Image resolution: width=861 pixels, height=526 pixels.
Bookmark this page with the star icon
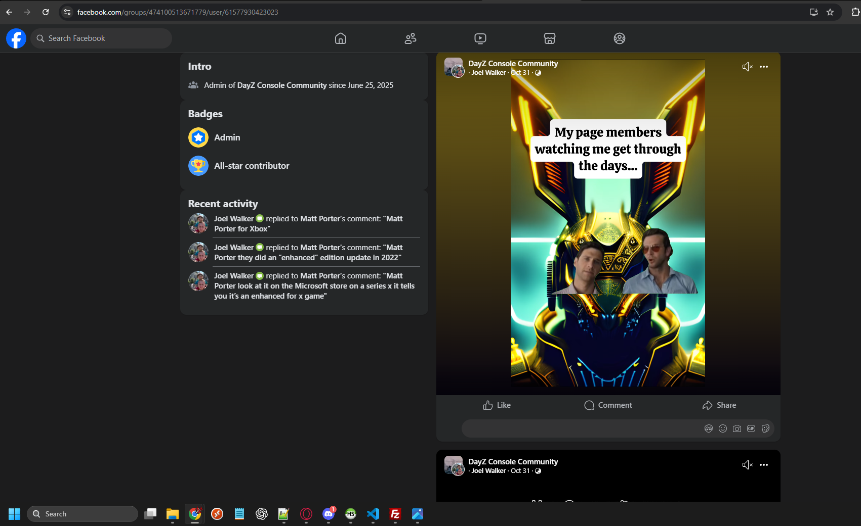click(x=830, y=12)
